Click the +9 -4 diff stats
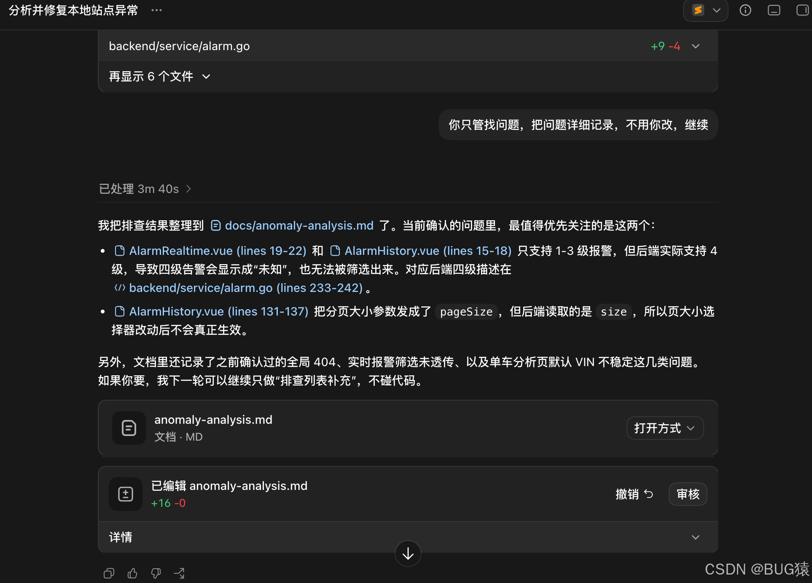The image size is (812, 583). click(665, 46)
